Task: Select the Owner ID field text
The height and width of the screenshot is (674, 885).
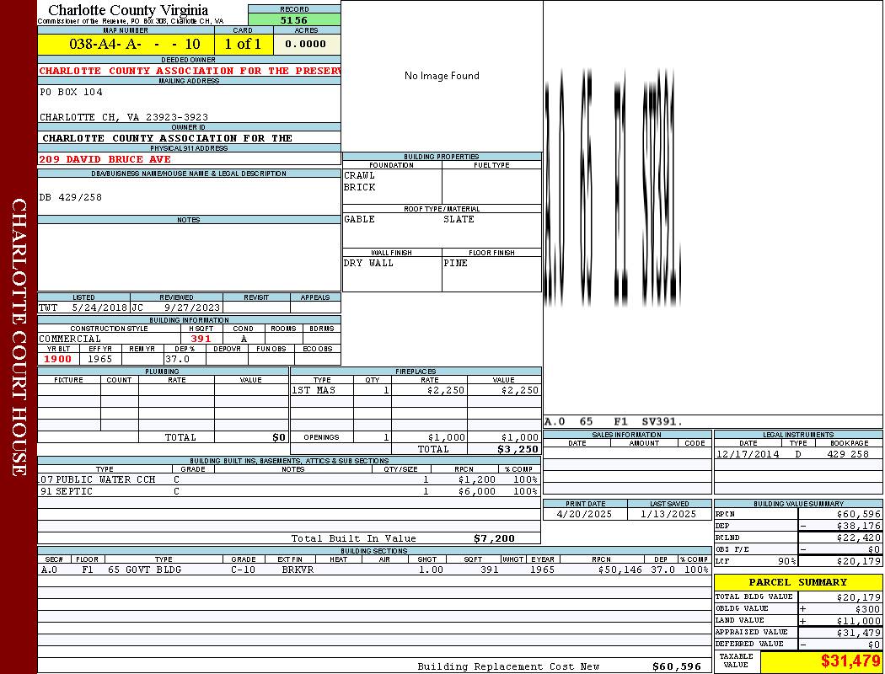Action: (x=167, y=138)
